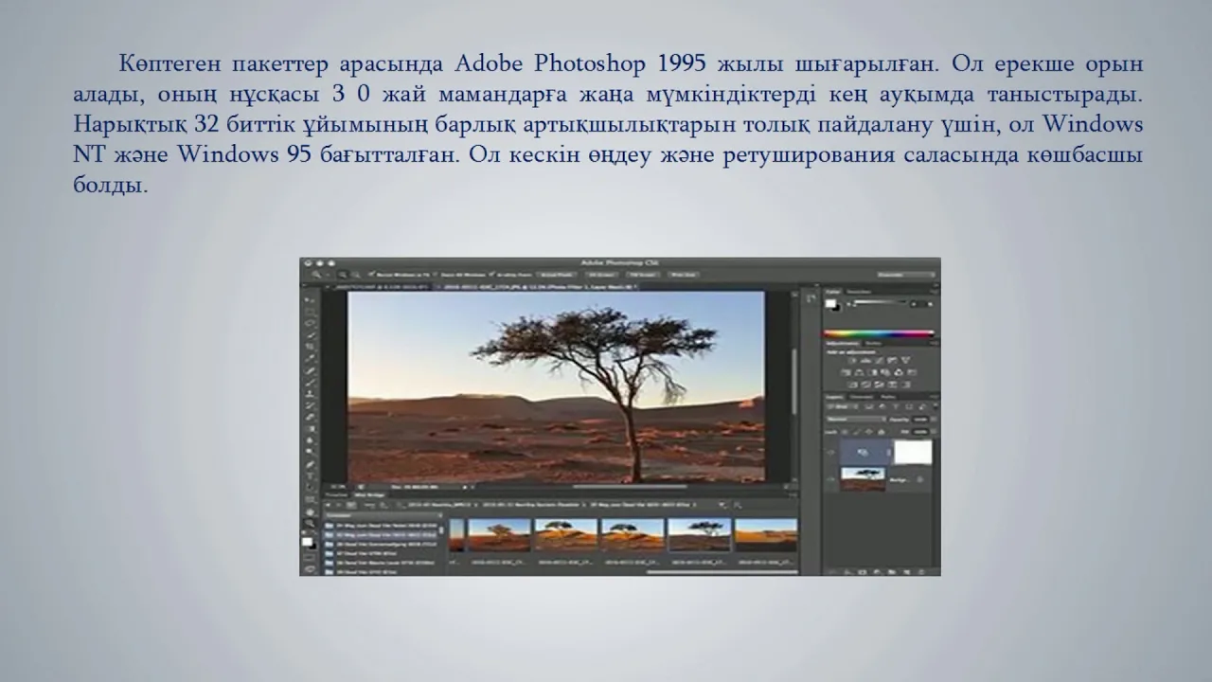
Task: Add a Hue/Saturation adjustment
Action: pos(846,372)
